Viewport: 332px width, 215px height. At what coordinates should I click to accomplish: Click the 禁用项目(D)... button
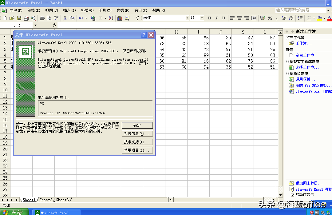coord(137,150)
